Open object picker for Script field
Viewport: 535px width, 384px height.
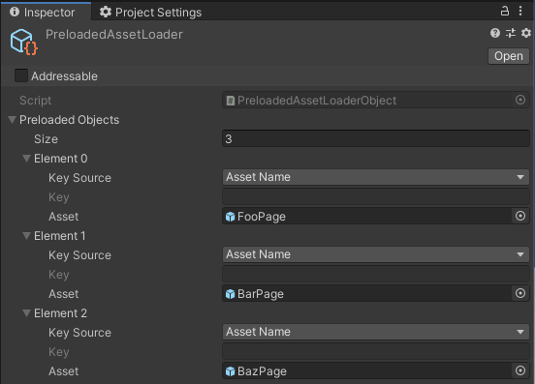click(520, 100)
